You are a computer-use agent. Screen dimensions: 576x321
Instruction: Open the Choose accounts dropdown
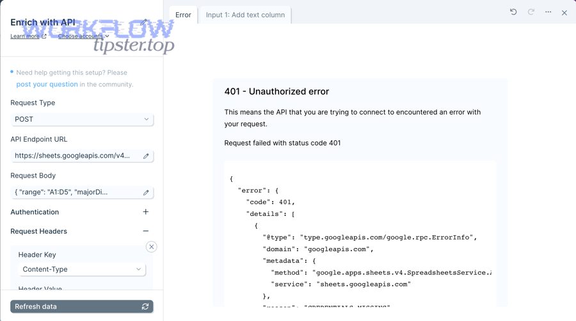(x=83, y=36)
